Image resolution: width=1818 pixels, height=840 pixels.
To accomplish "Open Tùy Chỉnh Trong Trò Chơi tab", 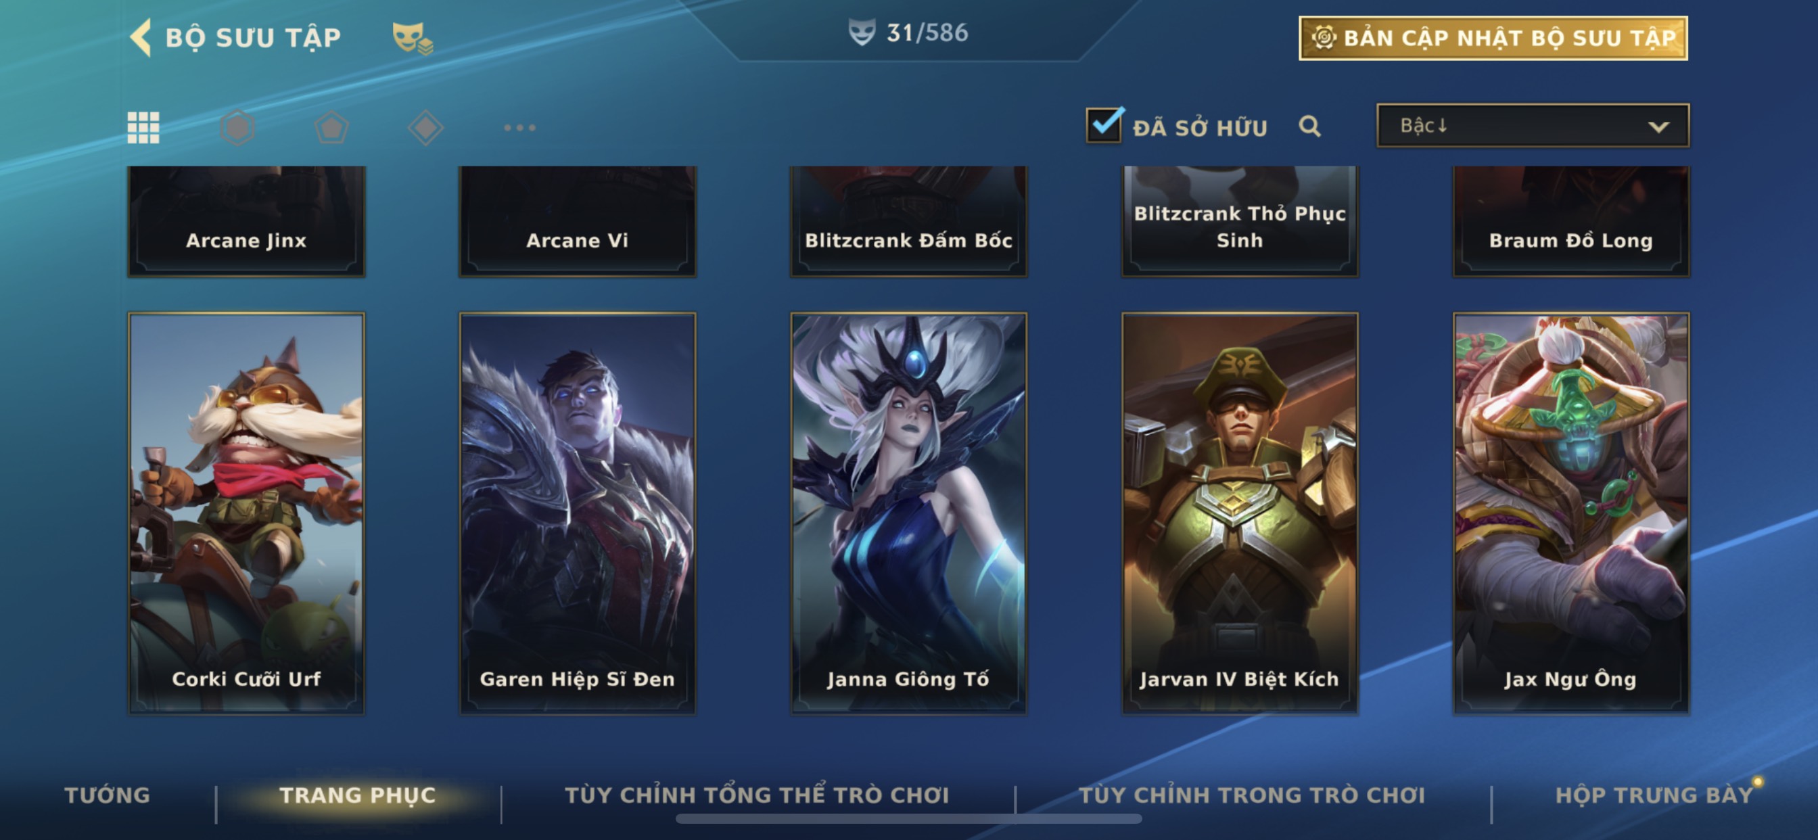I will [x=1251, y=795].
